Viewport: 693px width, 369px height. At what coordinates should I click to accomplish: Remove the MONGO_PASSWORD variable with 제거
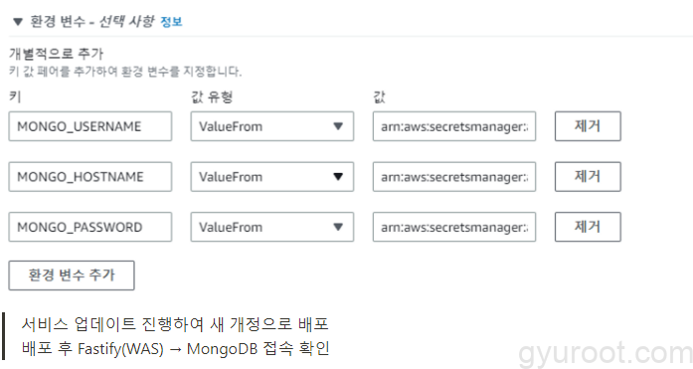[588, 227]
